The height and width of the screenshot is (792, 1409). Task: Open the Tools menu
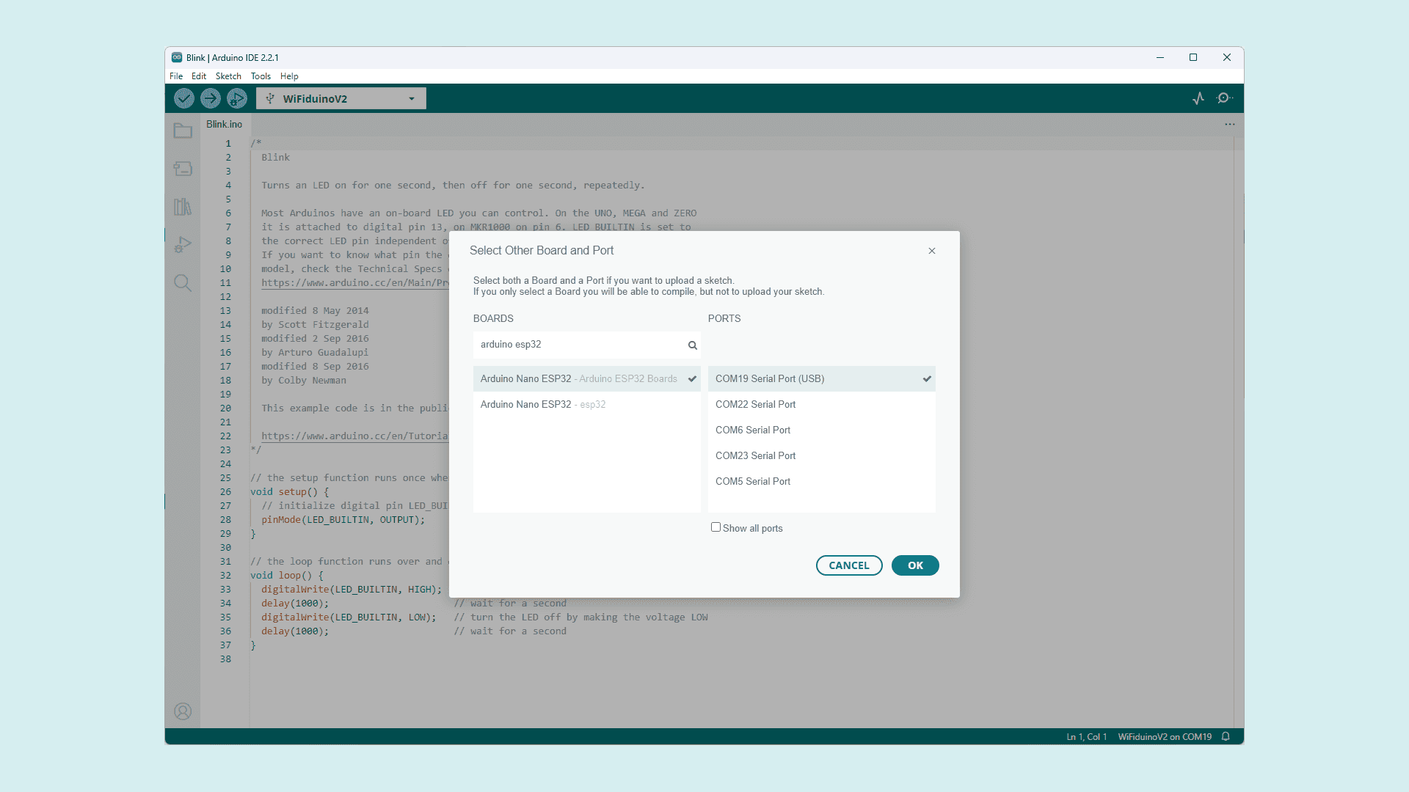[x=261, y=76]
